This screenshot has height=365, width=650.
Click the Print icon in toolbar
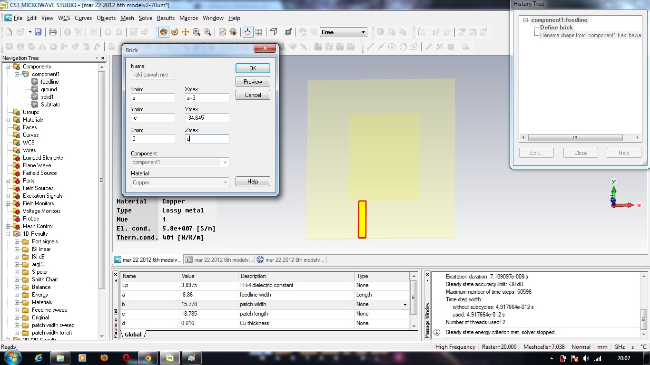click(x=53, y=32)
